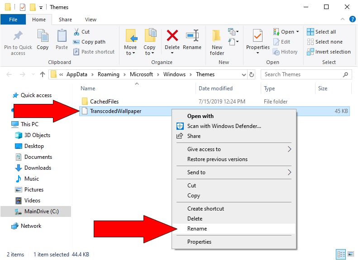
Task: Open the ribbon Help question mark icon
Action: [x=352, y=20]
